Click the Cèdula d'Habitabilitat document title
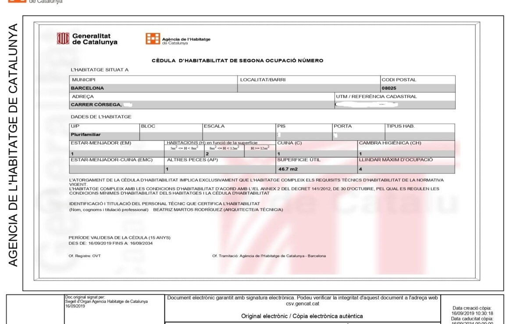 tap(237, 61)
